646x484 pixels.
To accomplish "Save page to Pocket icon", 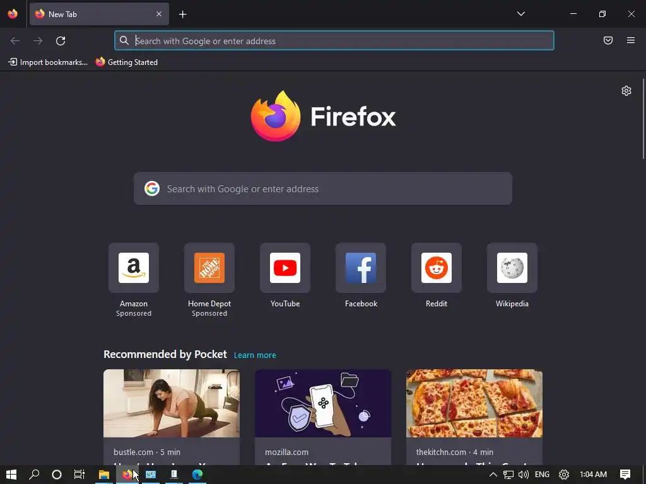I will [608, 40].
